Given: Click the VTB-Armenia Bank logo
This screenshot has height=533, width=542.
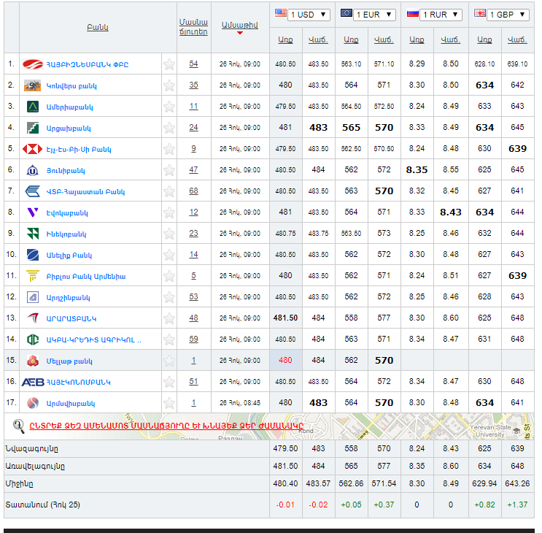Looking at the screenshot, I should [x=33, y=191].
